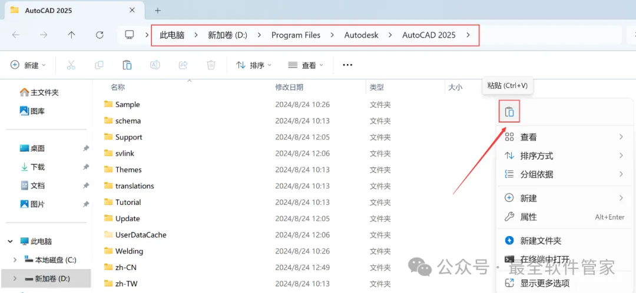Viewport: 636px width, 293px height.
Task: Click Autodesk in the address bar
Action: (361, 35)
